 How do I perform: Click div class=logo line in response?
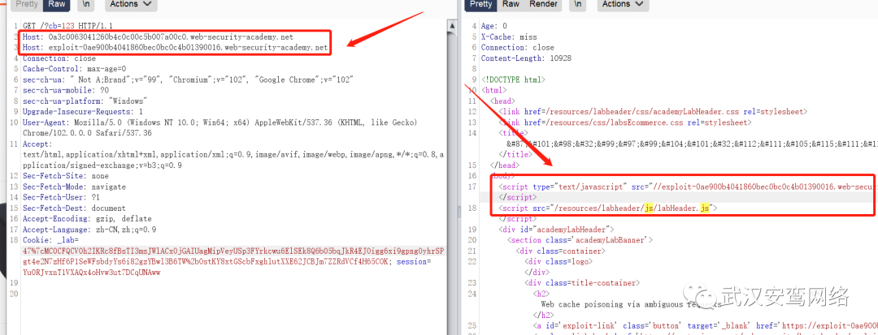[x=559, y=262]
